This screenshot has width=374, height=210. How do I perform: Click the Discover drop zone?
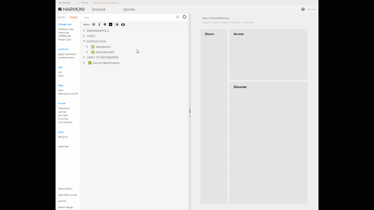(269, 143)
